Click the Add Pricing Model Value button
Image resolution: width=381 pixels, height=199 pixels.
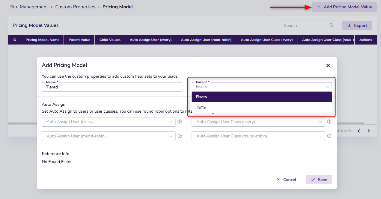(x=344, y=7)
